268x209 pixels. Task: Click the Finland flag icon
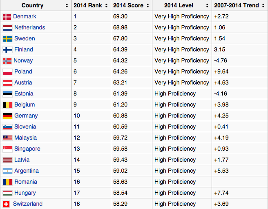coord(7,50)
